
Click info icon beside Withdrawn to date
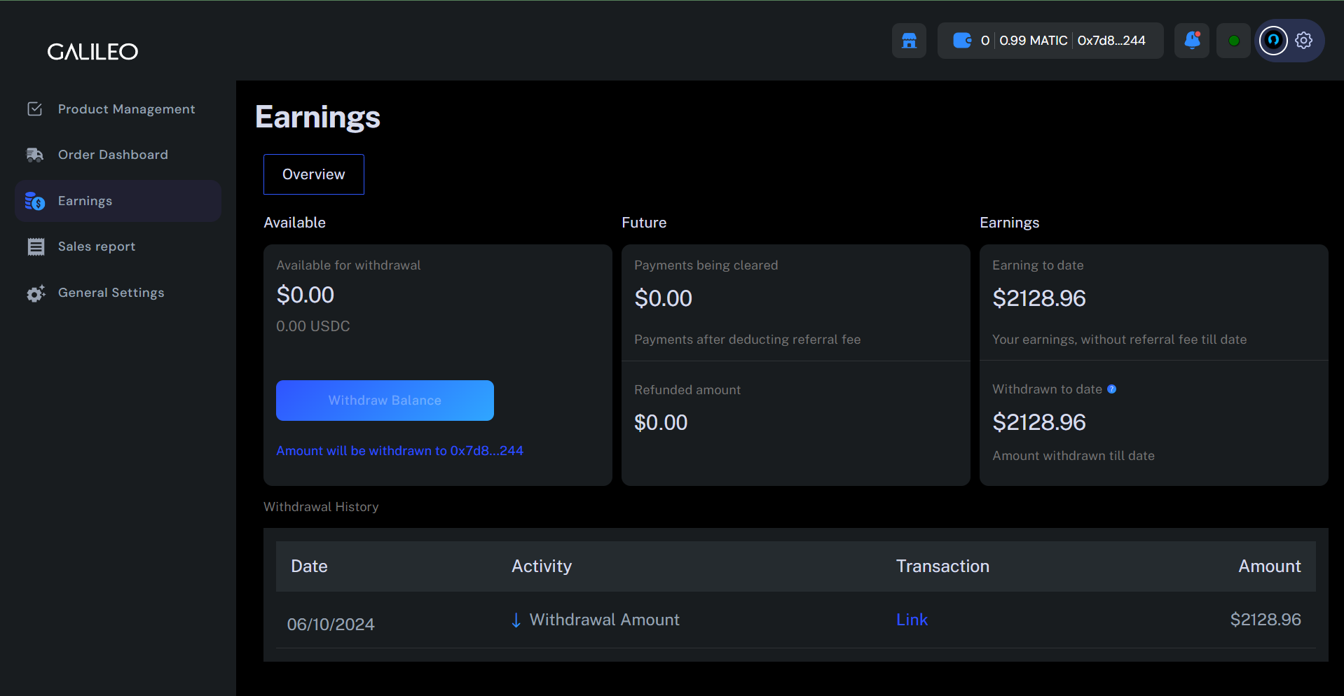tap(1111, 389)
